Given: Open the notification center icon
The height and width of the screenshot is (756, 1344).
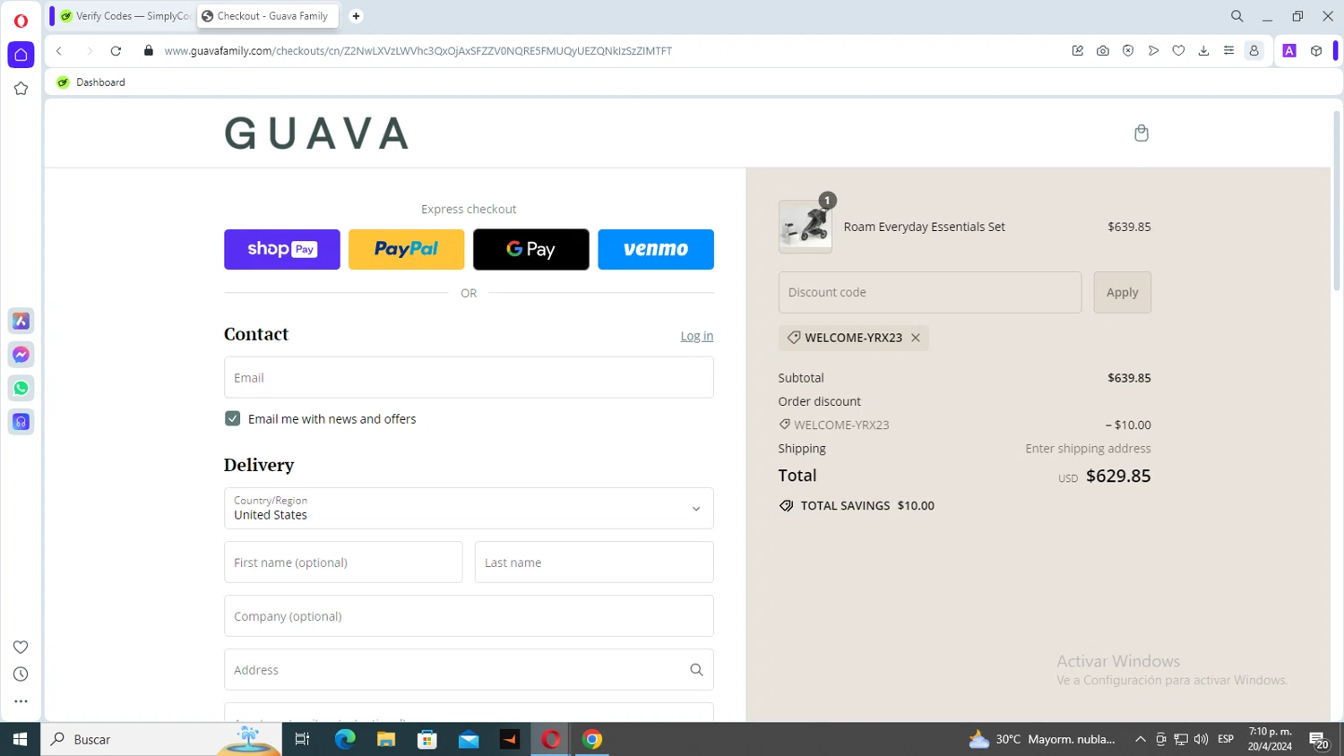Looking at the screenshot, I should pyautogui.click(x=1319, y=740).
